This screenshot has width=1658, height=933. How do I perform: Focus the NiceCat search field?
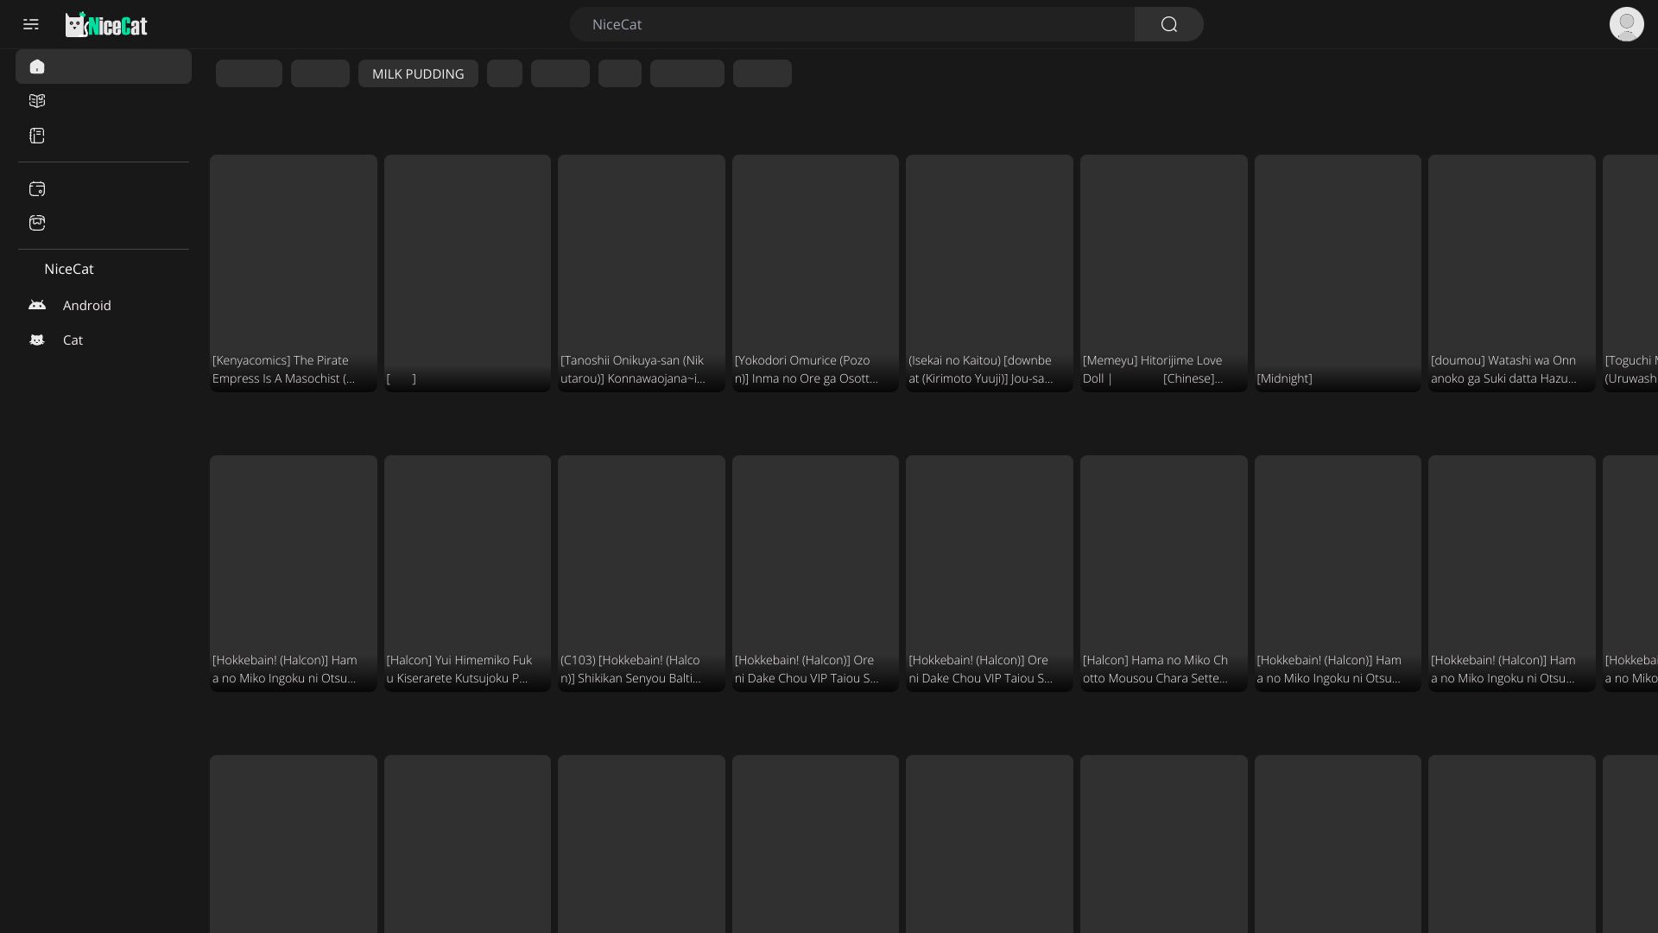tap(852, 24)
